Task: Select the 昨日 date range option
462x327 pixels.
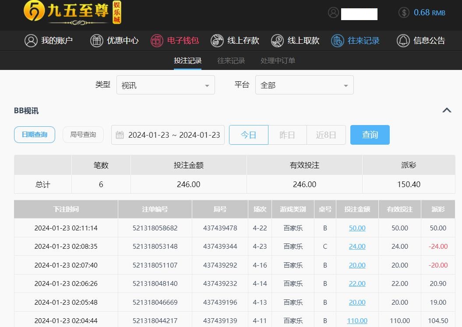Action: tap(287, 135)
